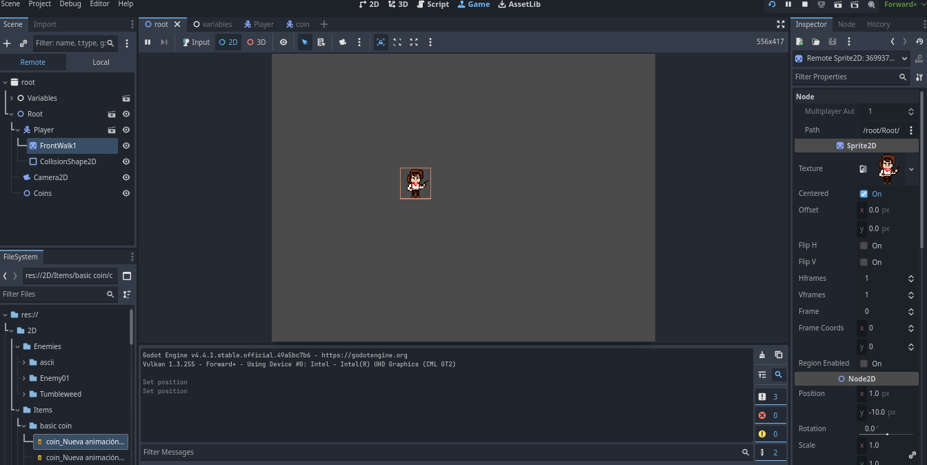Hide the Player node
Image resolution: width=927 pixels, height=465 pixels.
tap(126, 130)
